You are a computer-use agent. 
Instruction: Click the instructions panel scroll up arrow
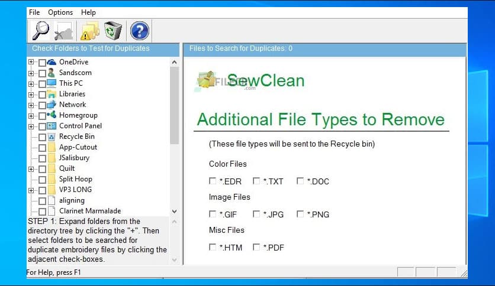[174, 222]
